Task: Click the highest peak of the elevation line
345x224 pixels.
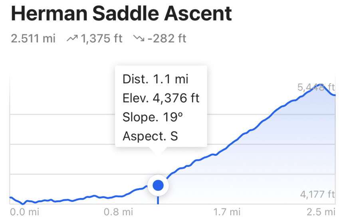Action: [320, 85]
